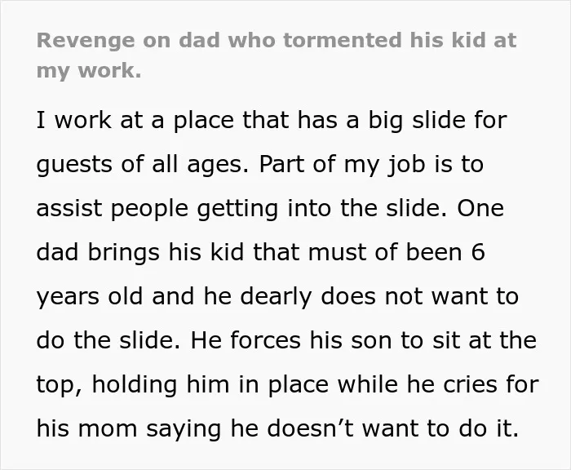This screenshot has height=470, width=571.
Task: Select the word "mom" in the last line
Action: (x=108, y=429)
